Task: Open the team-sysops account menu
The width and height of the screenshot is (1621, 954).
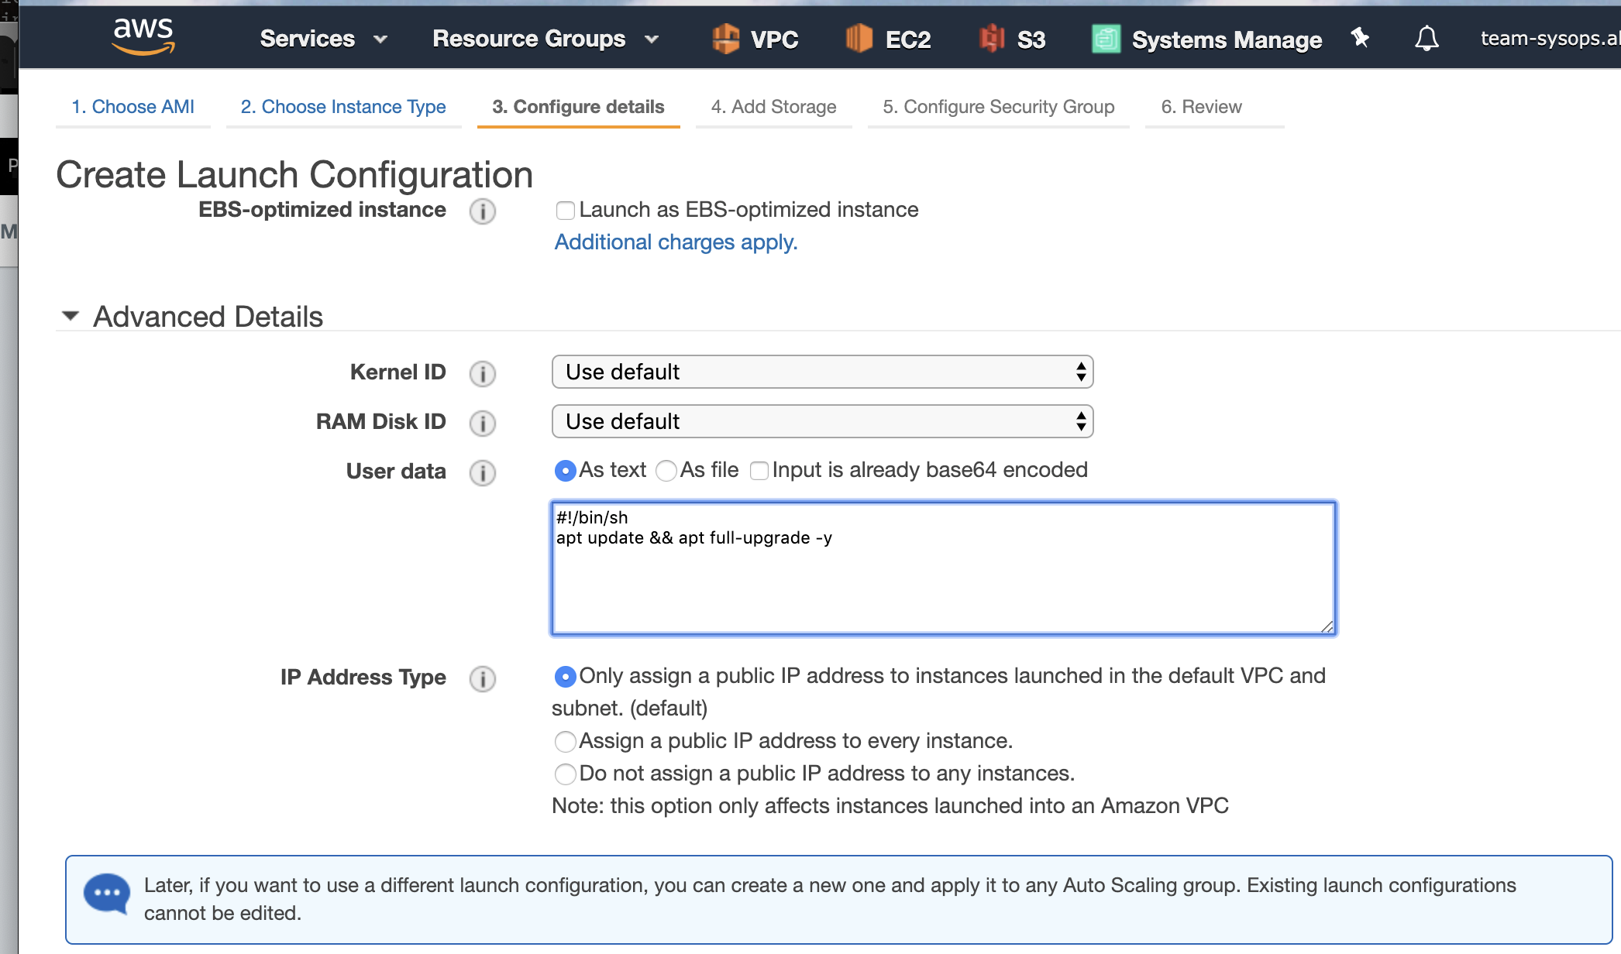Action: 1550,38
